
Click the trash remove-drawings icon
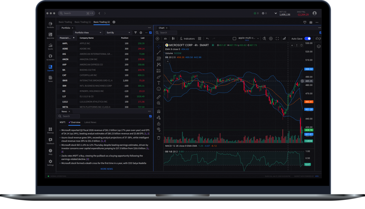[x=159, y=138]
